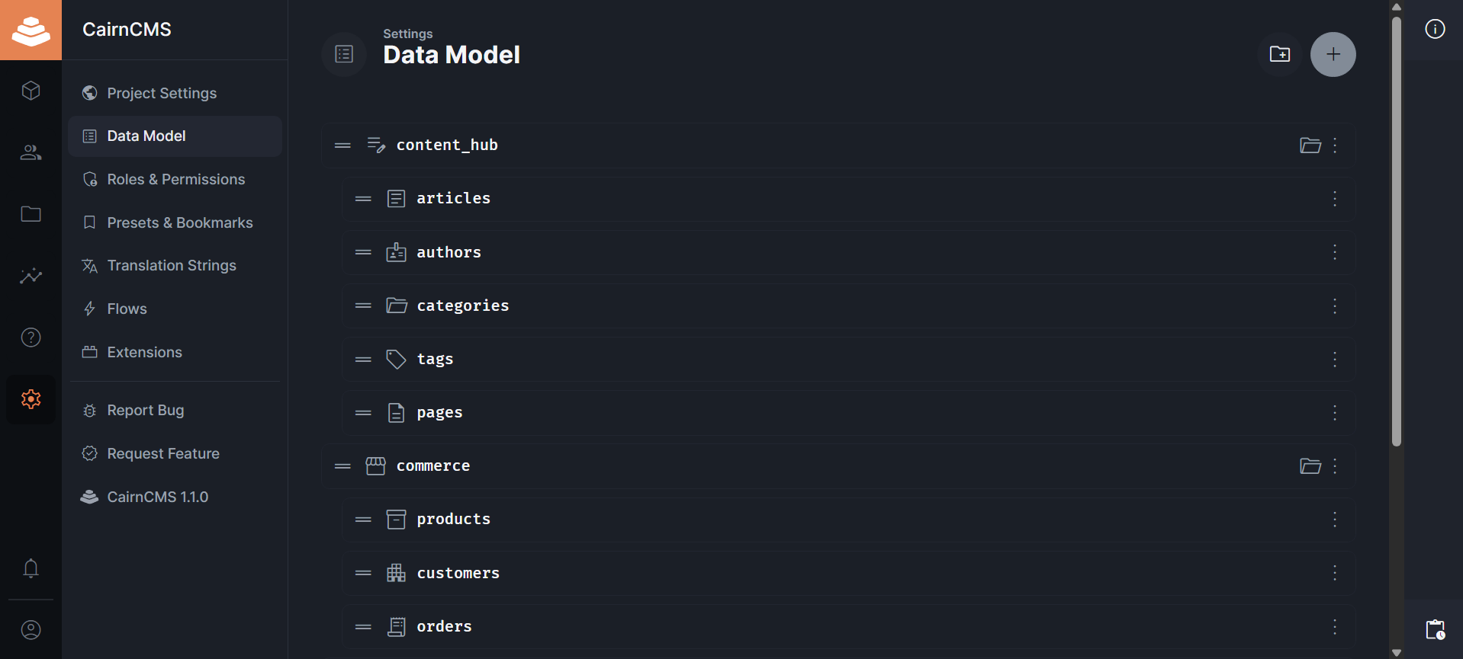The height and width of the screenshot is (659, 1463).
Task: Open the user profile avatar icon
Action: (31, 630)
